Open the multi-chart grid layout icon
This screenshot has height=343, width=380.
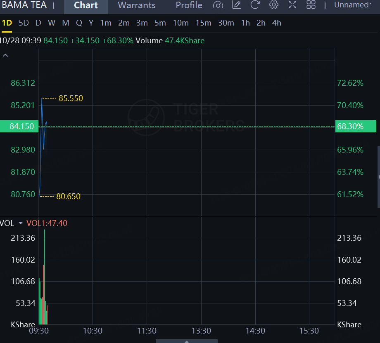pyautogui.click(x=311, y=5)
